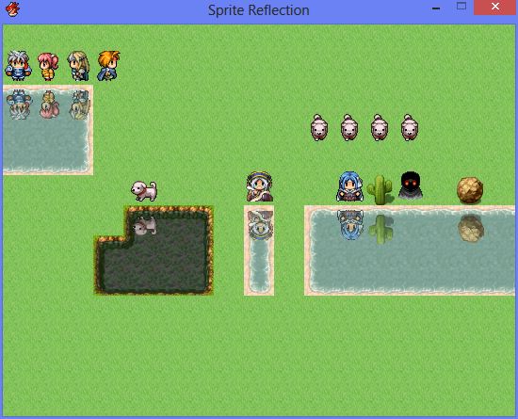Select the rightmost pink sheep sprite
This screenshot has height=419, width=518.
(410, 127)
